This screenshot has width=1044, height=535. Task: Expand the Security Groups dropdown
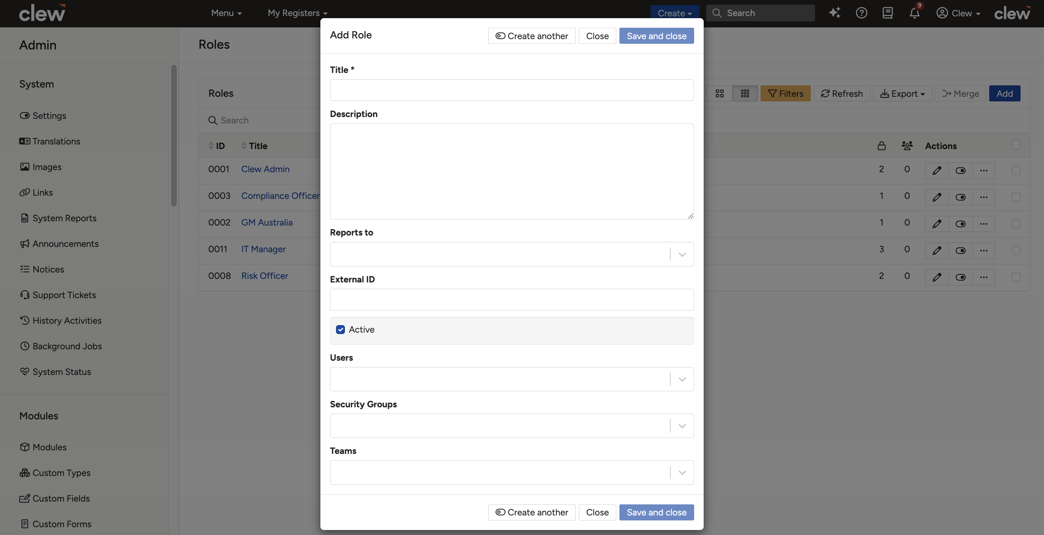click(682, 426)
